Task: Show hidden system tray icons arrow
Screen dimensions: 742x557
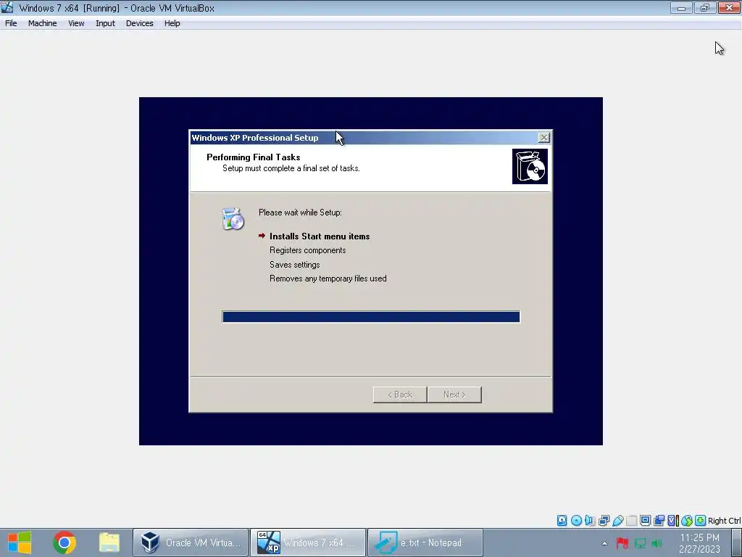Action: (x=604, y=543)
